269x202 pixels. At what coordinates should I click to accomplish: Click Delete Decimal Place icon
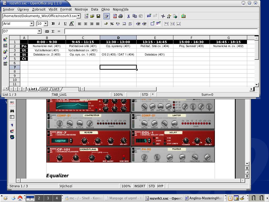pyautogui.click(x=130, y=24)
